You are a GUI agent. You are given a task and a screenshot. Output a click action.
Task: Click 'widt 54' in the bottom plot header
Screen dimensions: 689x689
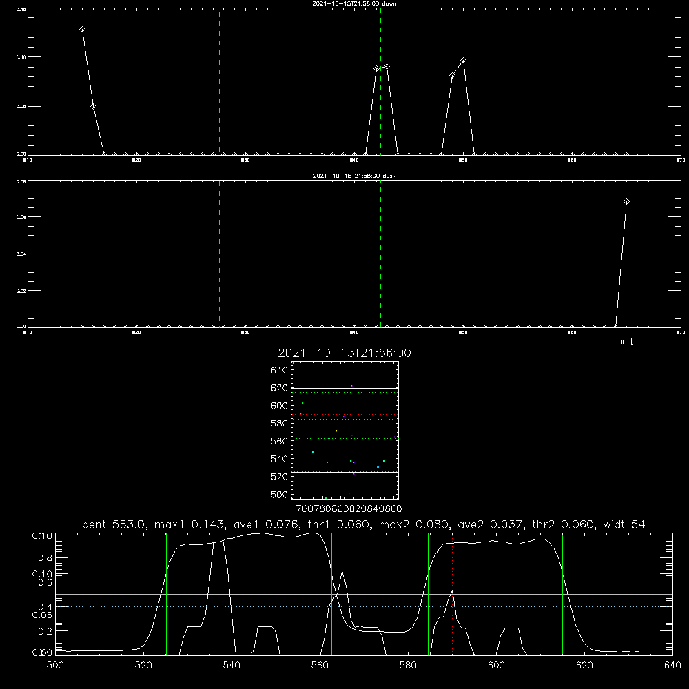point(624,524)
